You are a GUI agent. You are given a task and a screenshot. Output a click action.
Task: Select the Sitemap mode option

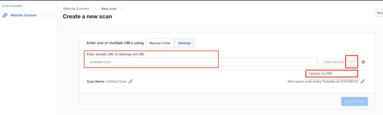click(184, 43)
